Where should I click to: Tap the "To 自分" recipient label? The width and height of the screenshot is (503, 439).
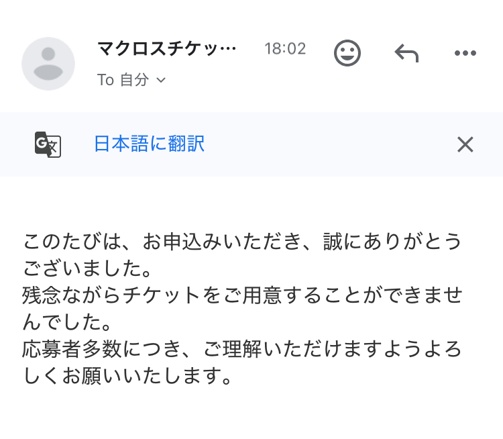123,80
